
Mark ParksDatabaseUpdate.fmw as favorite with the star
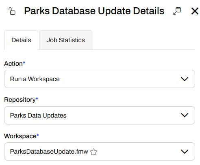pyautogui.click(x=93, y=152)
